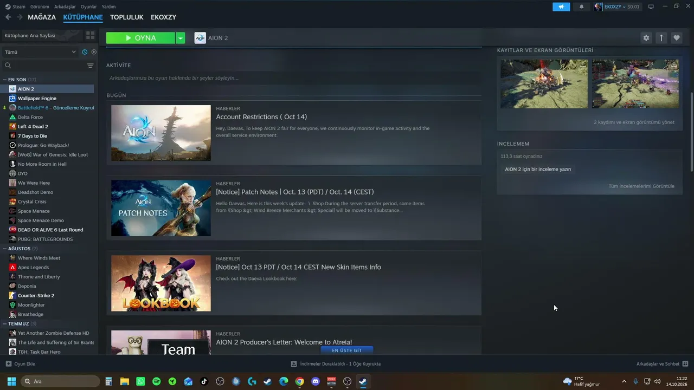694x390 pixels.
Task: Open the Steam announcements megaphone button
Action: pyautogui.click(x=561, y=6)
